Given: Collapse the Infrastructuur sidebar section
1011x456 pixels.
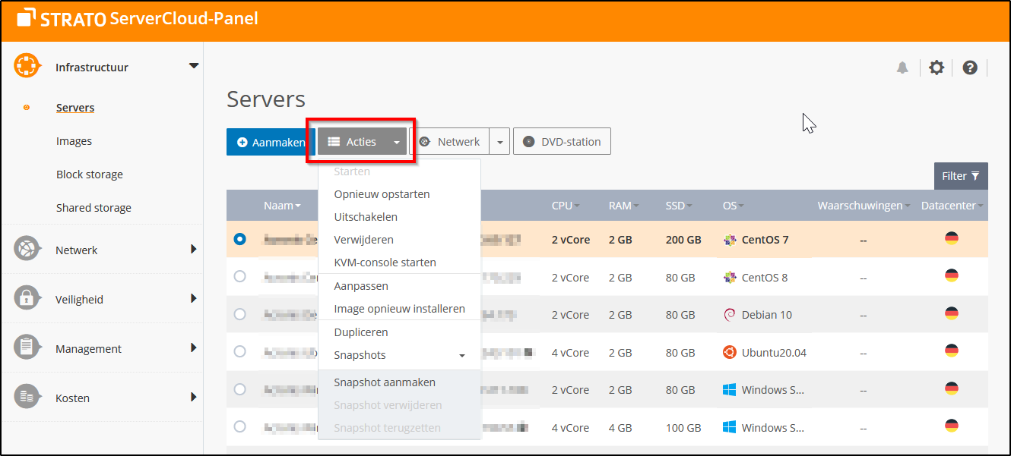Looking at the screenshot, I should [193, 66].
